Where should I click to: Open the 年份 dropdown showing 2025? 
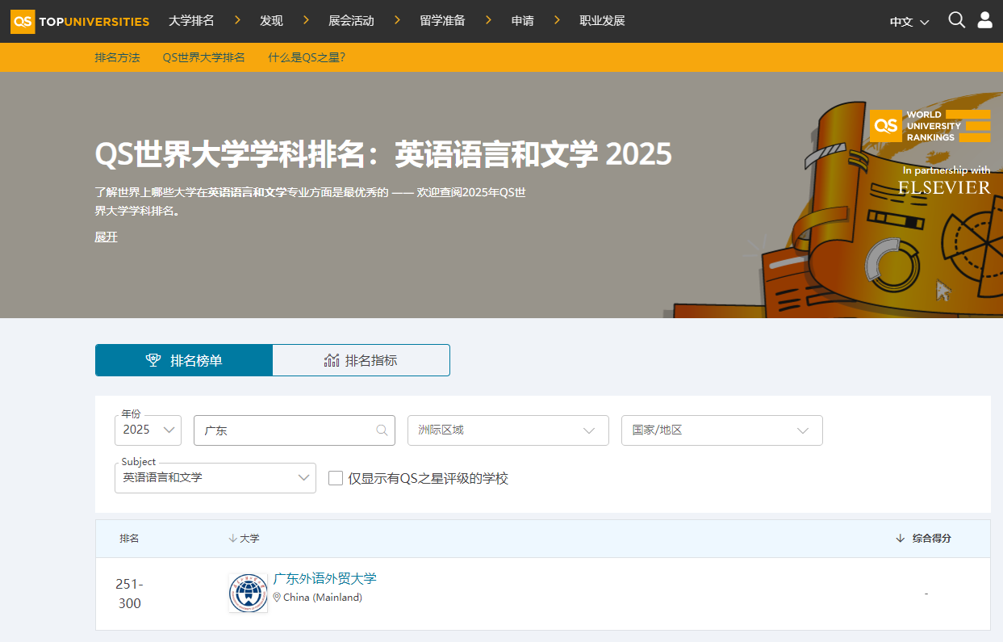[x=148, y=430]
